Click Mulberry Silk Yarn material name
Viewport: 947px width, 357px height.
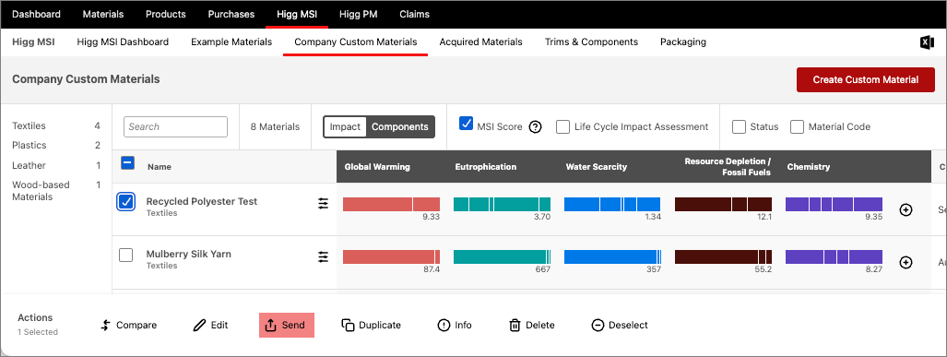(x=188, y=254)
